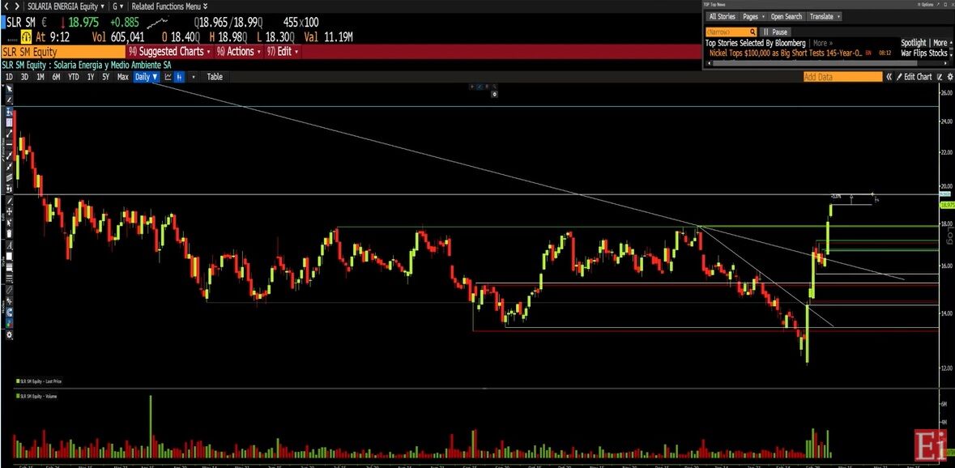Viewport: 955px width, 468px height.
Task: Select the 1Y range
Action: (91, 77)
